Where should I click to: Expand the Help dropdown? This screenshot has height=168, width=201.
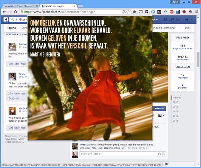pyautogui.click(x=187, y=28)
